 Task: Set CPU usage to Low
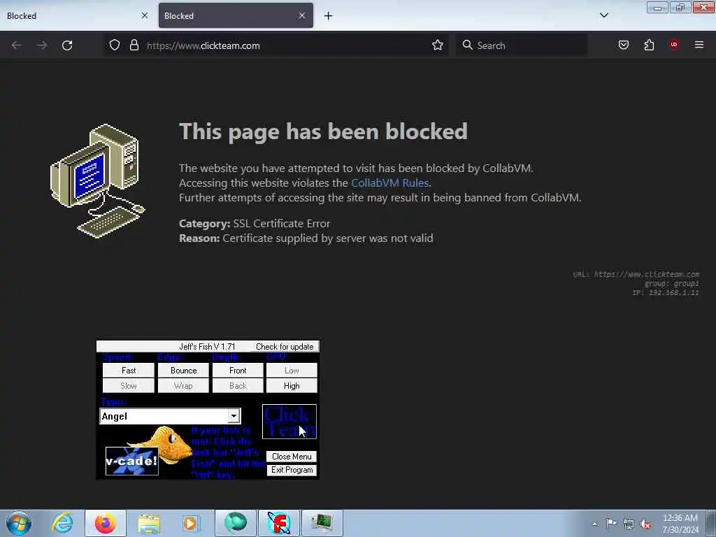tap(292, 371)
